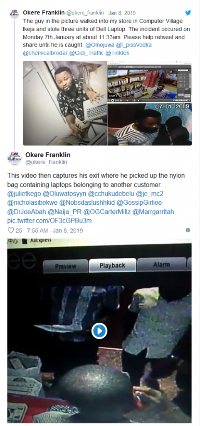This screenshot has height=426, width=200.
Task: Open the bearded man photo thumbnail
Action: (x=65, y=103)
